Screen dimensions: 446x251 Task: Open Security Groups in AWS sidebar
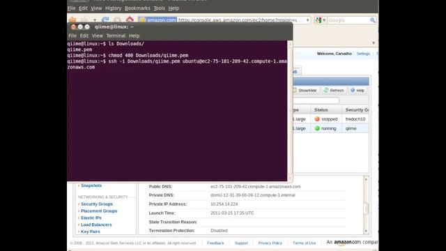(x=97, y=204)
